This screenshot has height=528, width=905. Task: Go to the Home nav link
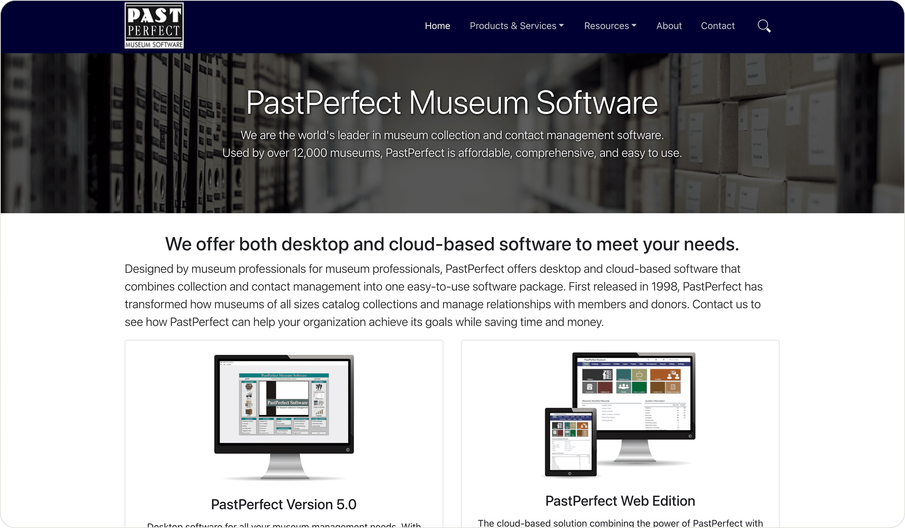437,26
